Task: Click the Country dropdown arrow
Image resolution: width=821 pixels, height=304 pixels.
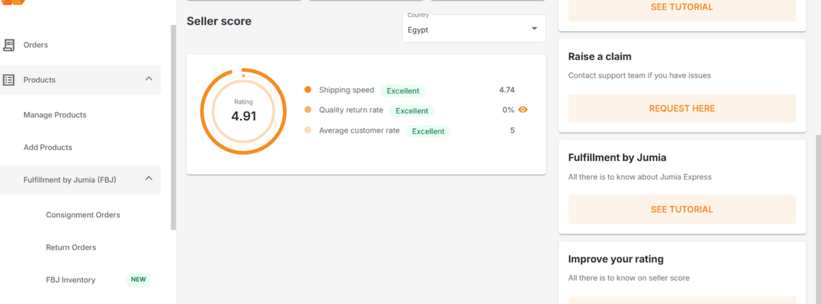Action: (534, 29)
